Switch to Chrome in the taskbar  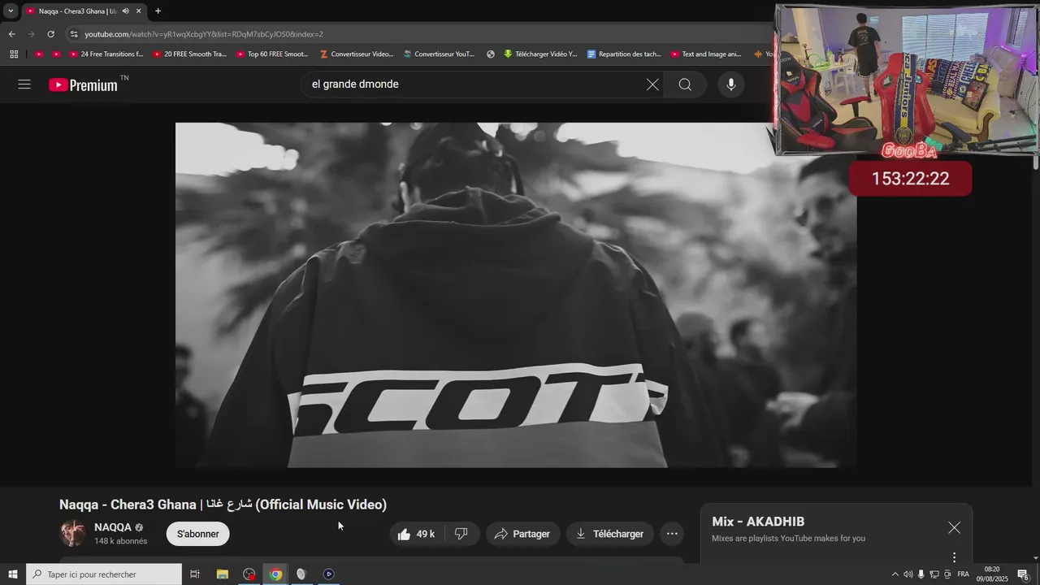tap(275, 574)
